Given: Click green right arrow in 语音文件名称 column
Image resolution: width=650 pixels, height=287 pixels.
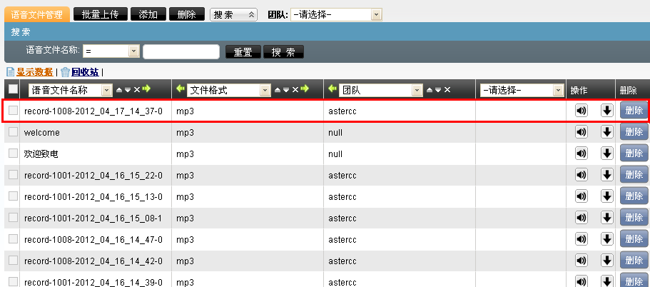Looking at the screenshot, I should (146, 89).
